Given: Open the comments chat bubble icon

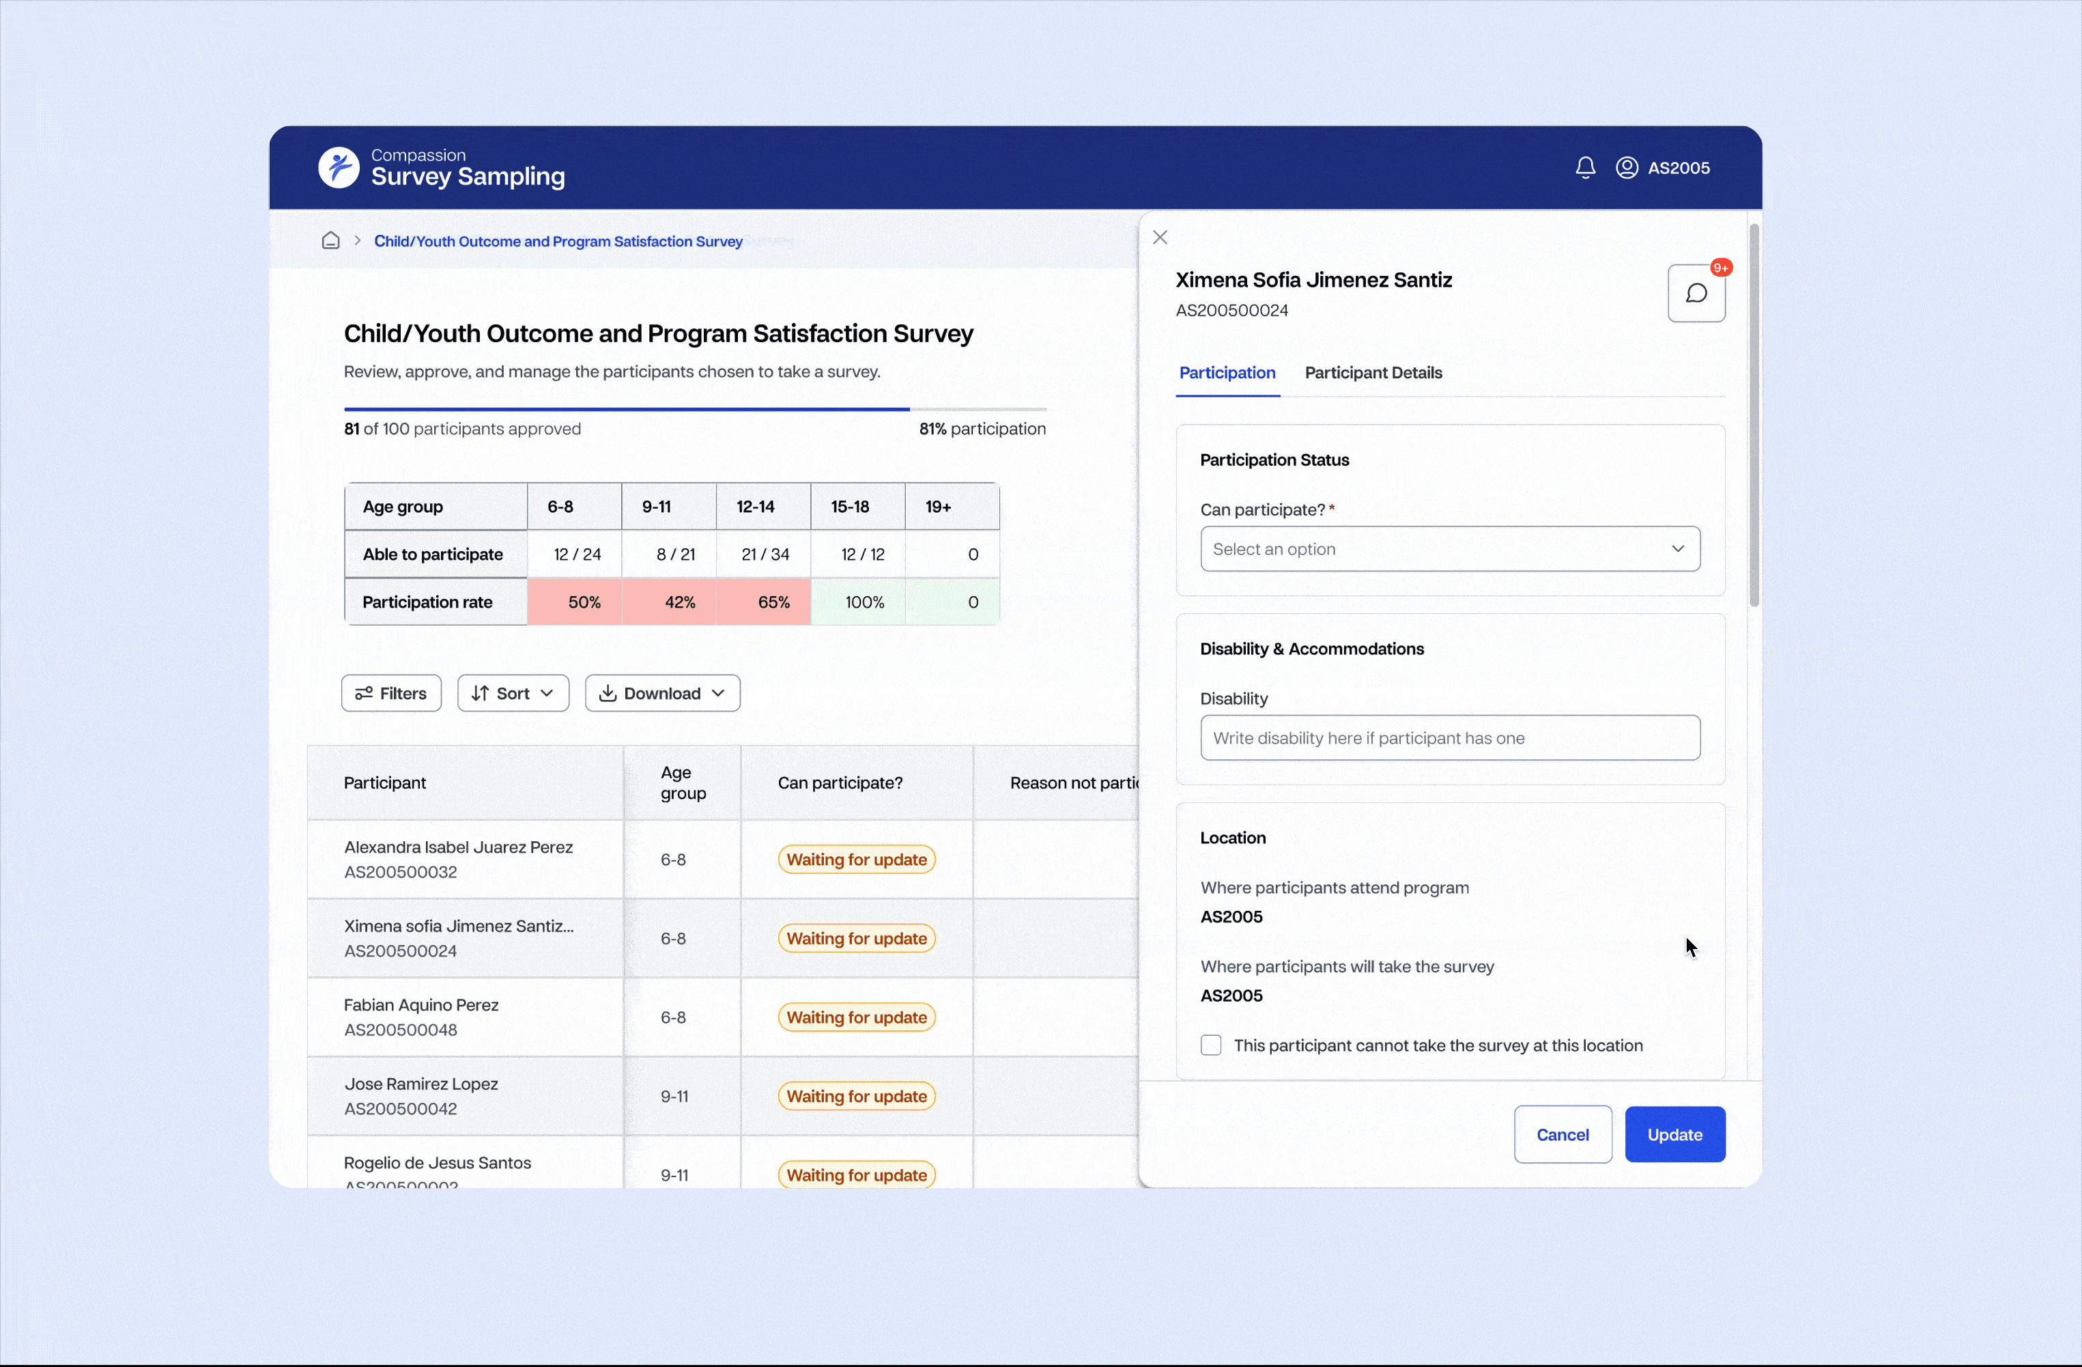Looking at the screenshot, I should click(1696, 293).
